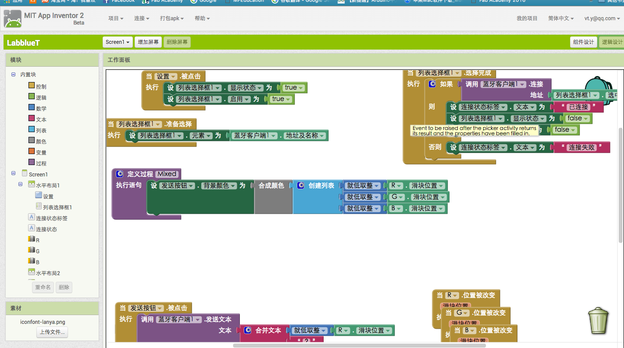624x348 pixels.
Task: Select 水平布局2 layout in the tree
Action: (48, 273)
